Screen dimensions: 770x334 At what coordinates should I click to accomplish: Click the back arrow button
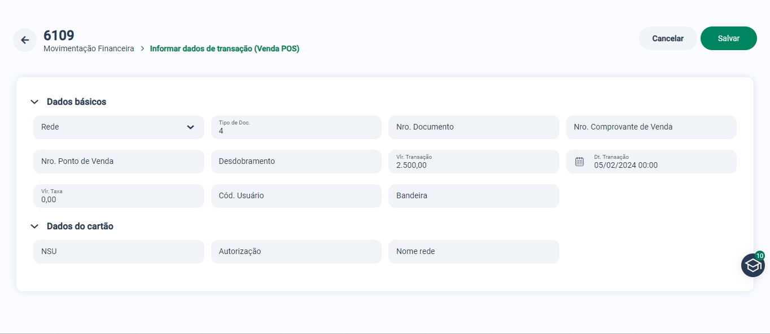tap(25, 40)
